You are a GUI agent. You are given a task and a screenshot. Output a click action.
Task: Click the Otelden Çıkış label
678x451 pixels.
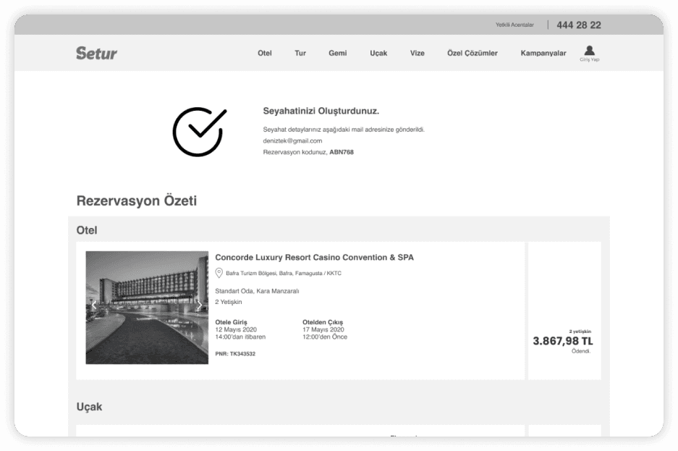click(323, 322)
